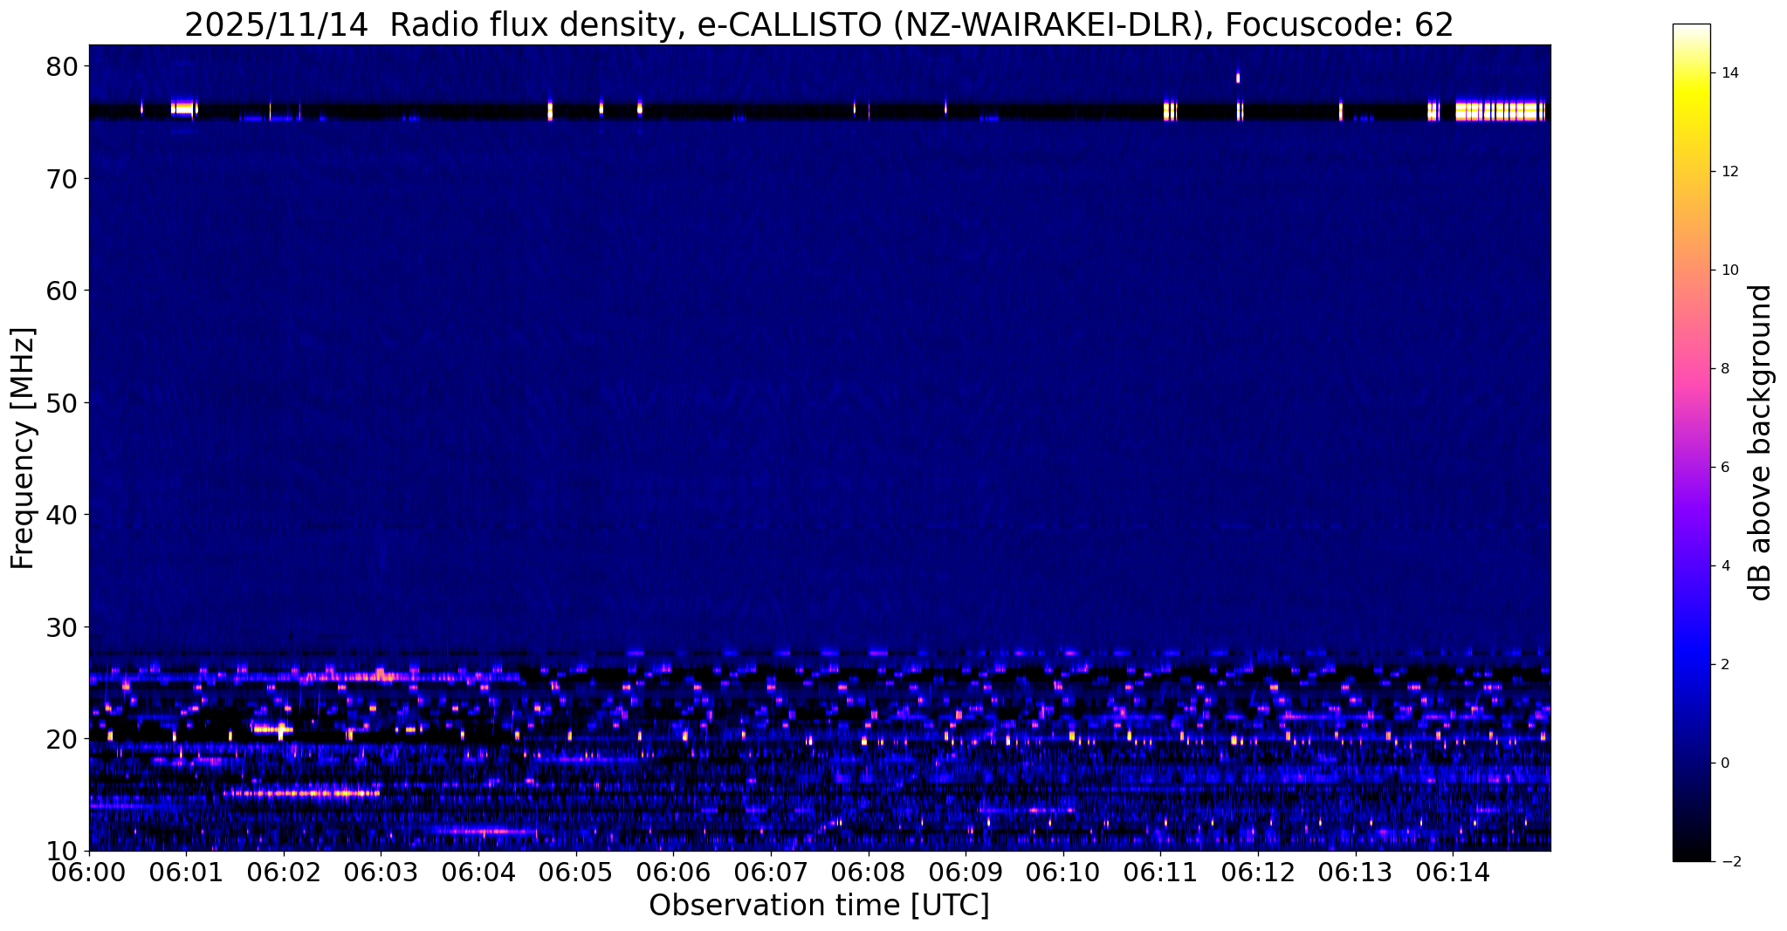Click the 50 MHz frequency tick label

click(61, 402)
